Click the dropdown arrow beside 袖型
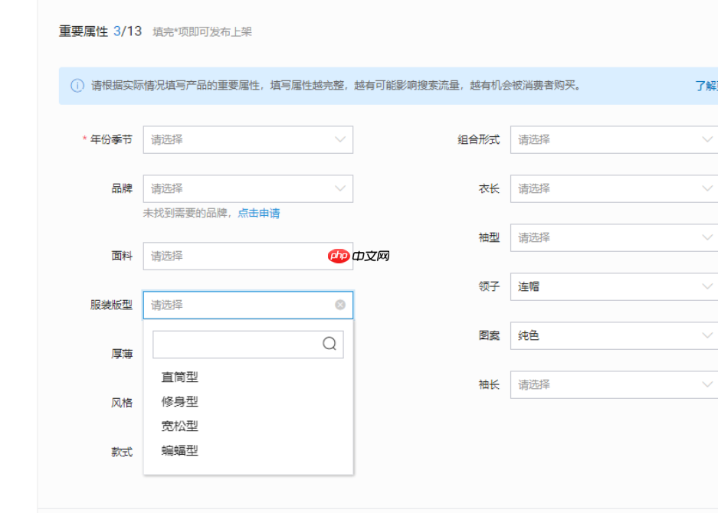The width and height of the screenshot is (718, 513). coord(706,237)
